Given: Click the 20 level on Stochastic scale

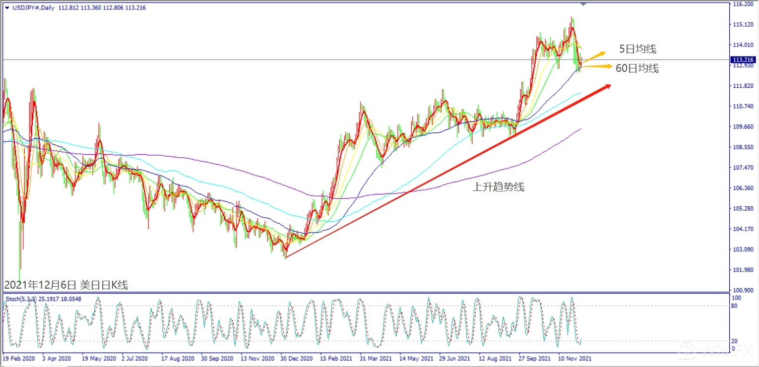Looking at the screenshot, I should [x=736, y=341].
